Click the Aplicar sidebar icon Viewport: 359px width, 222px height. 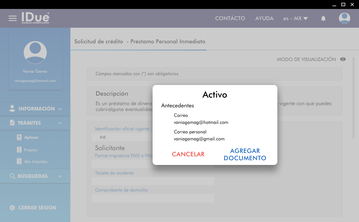(19, 137)
